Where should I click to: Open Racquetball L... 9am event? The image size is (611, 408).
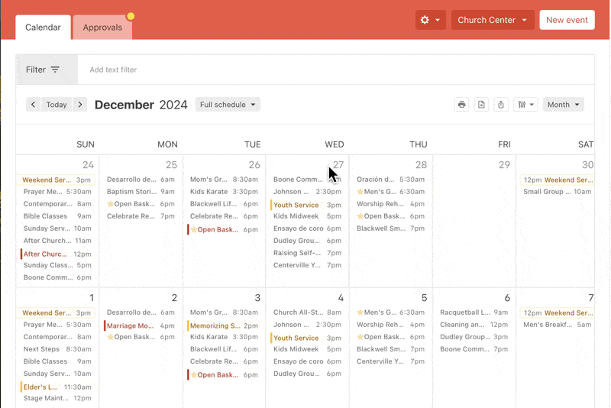click(x=474, y=312)
